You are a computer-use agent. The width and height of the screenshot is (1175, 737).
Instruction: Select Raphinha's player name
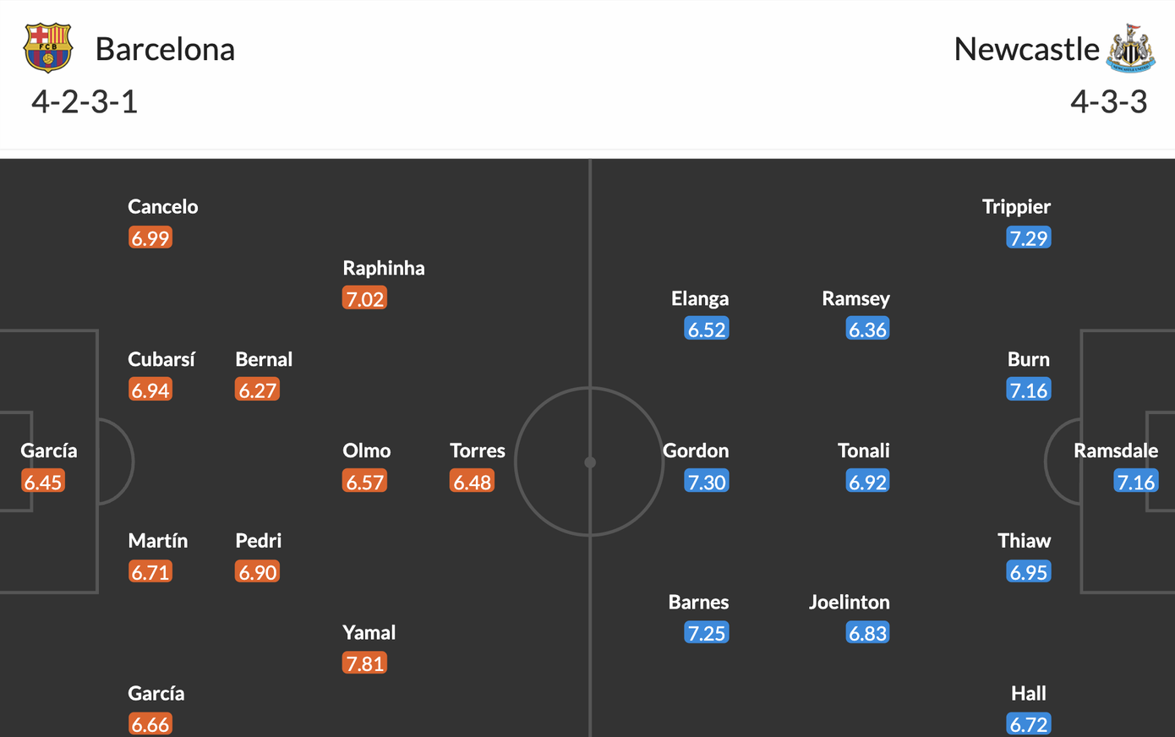[x=383, y=268]
